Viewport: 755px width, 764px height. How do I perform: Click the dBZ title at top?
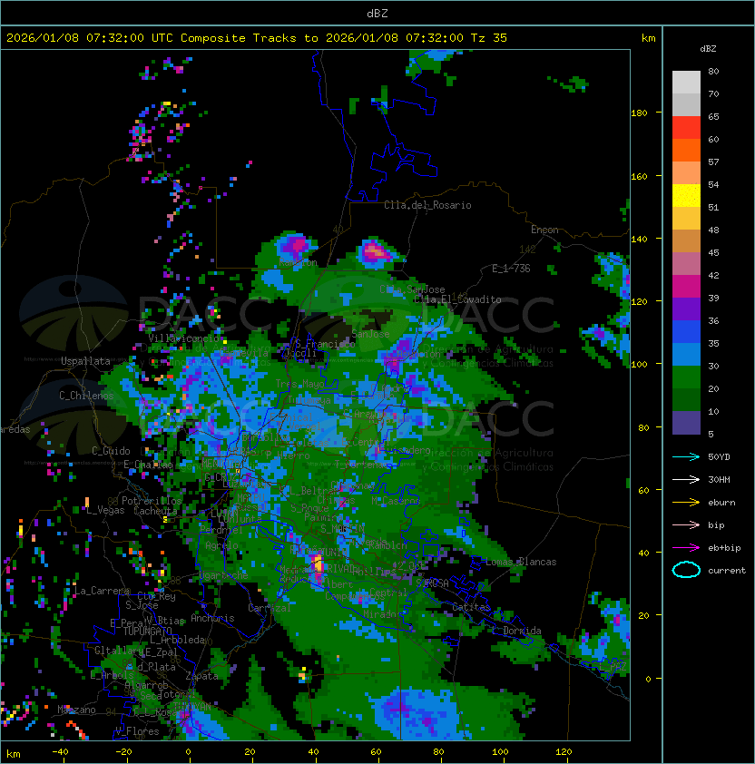coord(377,14)
